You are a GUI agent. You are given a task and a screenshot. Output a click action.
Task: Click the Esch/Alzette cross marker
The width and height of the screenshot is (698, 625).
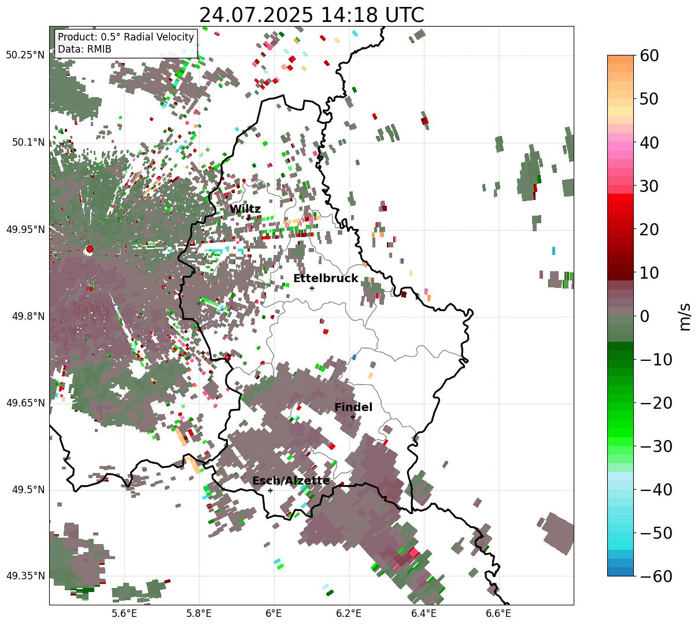pos(270,490)
